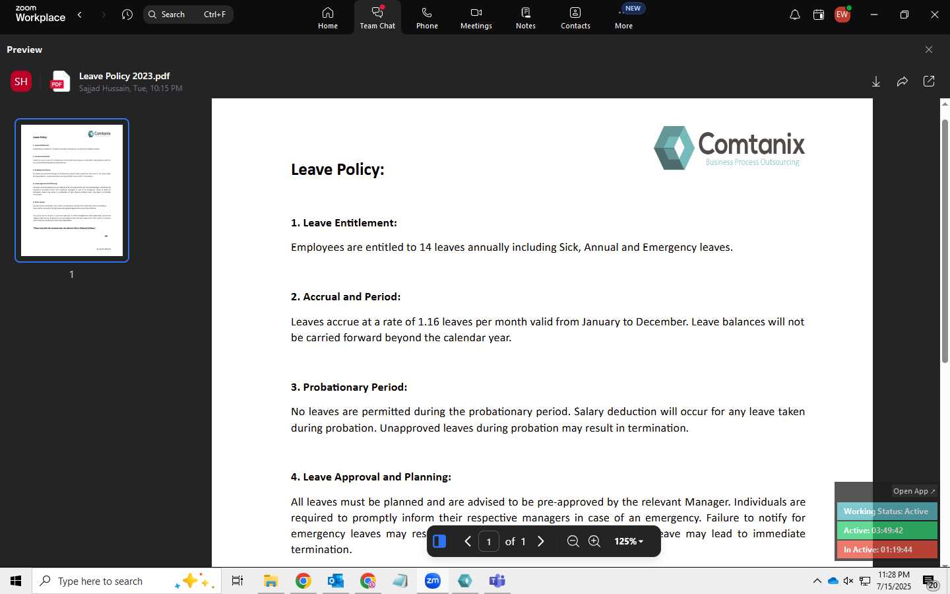Click the Comtanix logo in the document

click(x=729, y=147)
